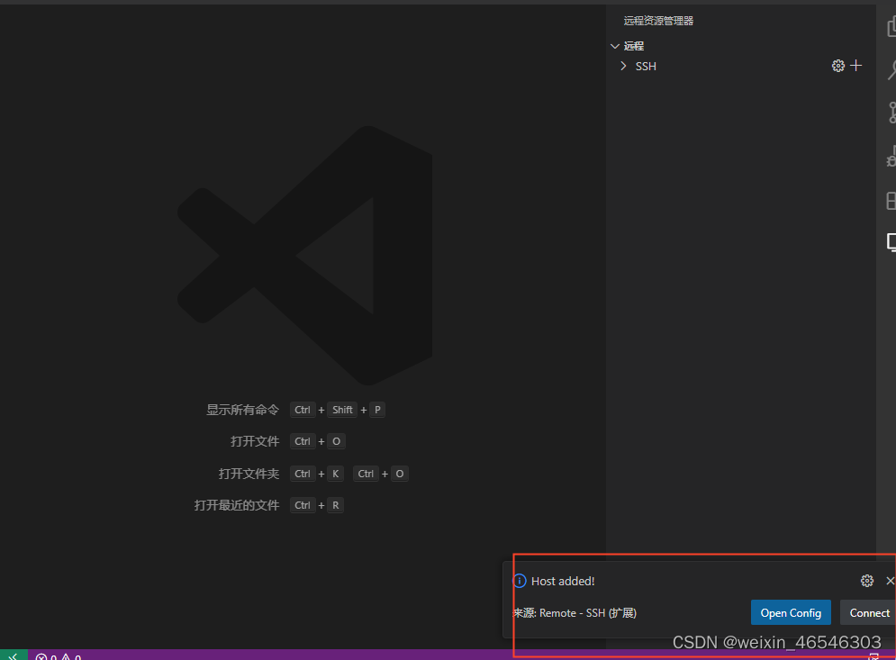Click the 远程资源管理器 panel title
This screenshot has width=896, height=660.
658,21
